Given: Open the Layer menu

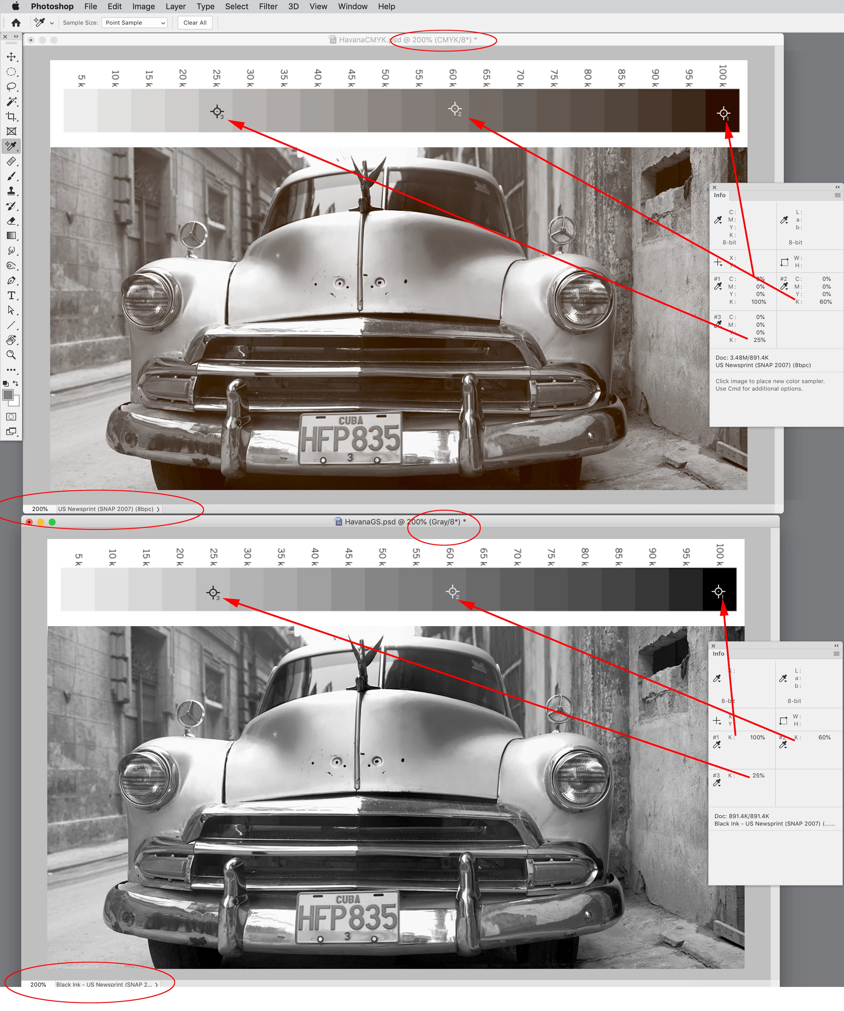Looking at the screenshot, I should click(175, 6).
